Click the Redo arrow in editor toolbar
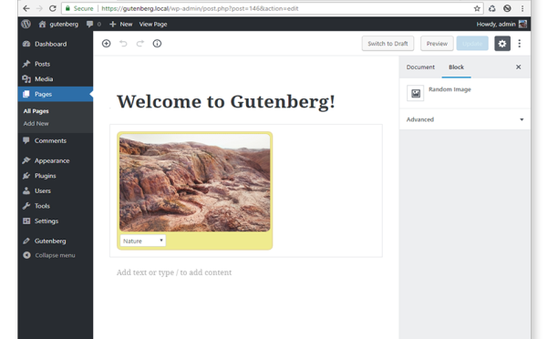This screenshot has height=339, width=548. pos(140,44)
